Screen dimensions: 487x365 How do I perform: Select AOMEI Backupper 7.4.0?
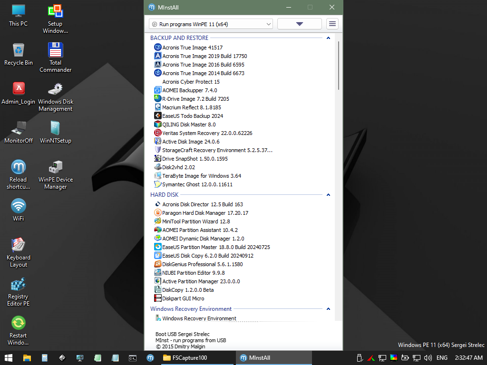click(x=186, y=90)
